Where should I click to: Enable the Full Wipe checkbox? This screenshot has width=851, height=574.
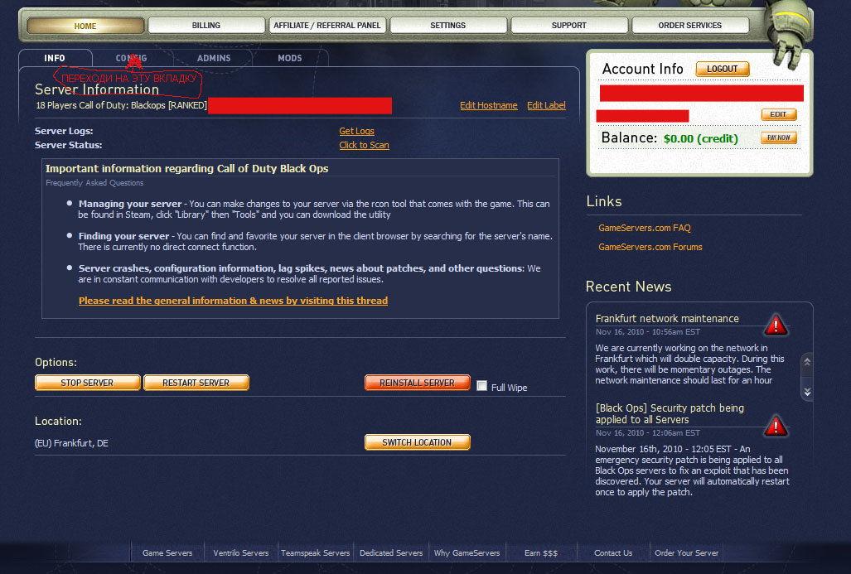[482, 386]
